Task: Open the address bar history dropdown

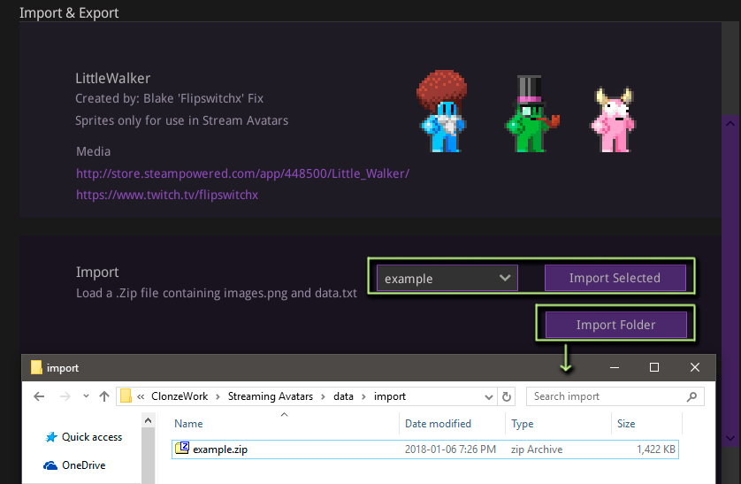Action: 489,397
